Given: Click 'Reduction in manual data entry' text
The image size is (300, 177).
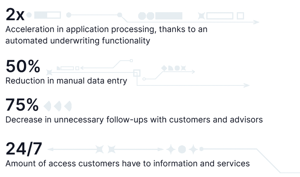Looking at the screenshot, I should [x=66, y=81].
